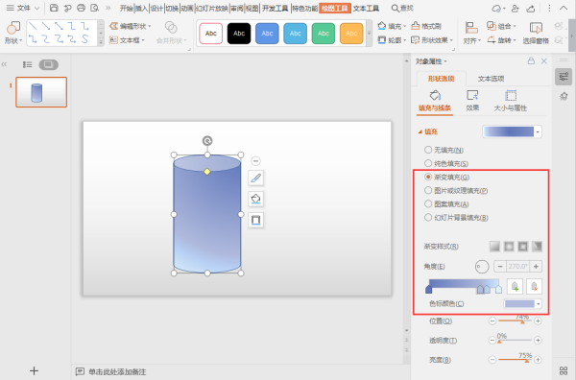
Task: Select the 无填充 radio button
Action: tap(428, 150)
